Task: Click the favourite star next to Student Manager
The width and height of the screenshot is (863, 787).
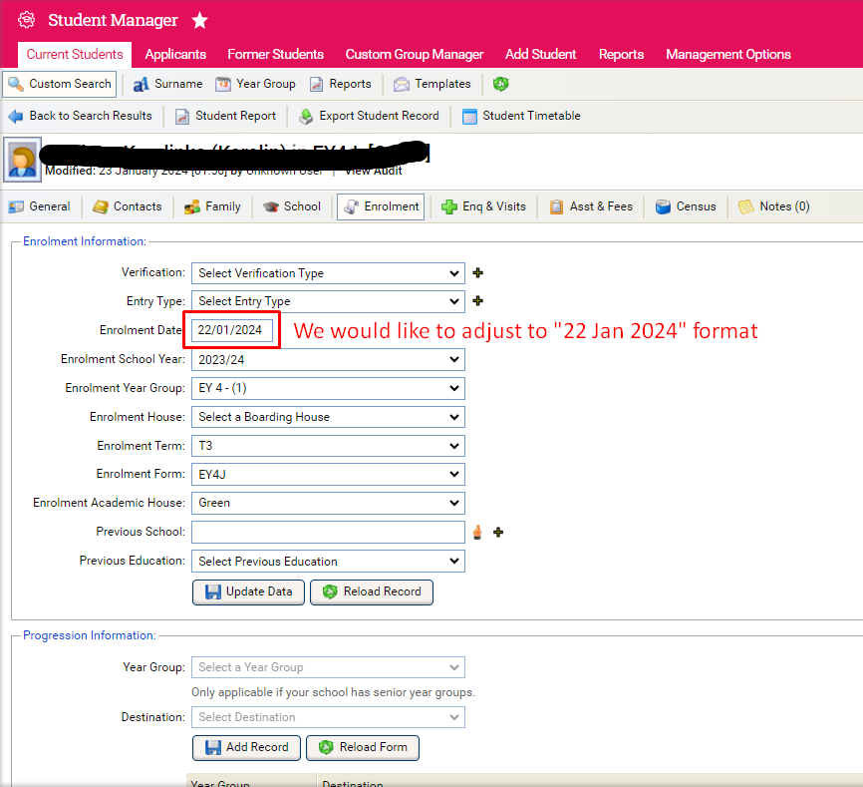Action: 200,20
